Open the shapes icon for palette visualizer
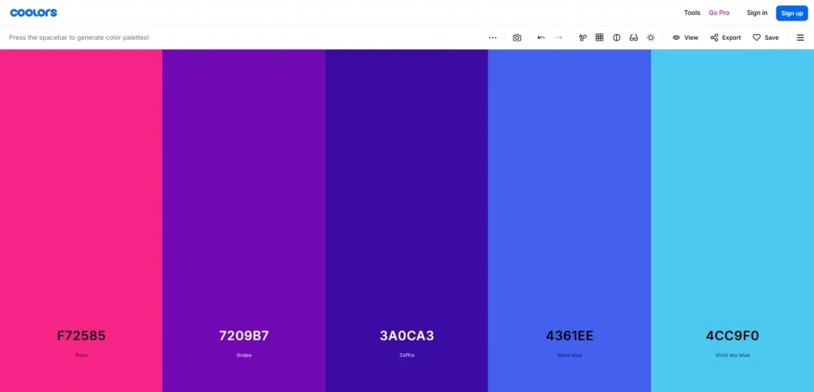 (x=583, y=37)
